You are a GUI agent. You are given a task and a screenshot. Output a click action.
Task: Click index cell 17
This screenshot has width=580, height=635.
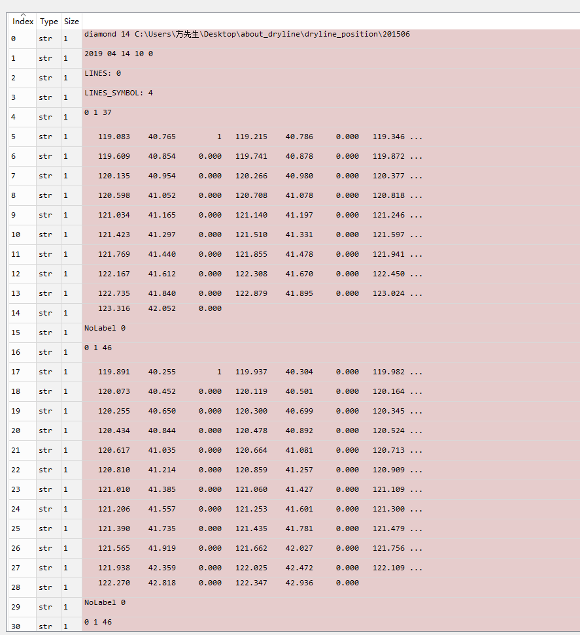[x=23, y=372]
